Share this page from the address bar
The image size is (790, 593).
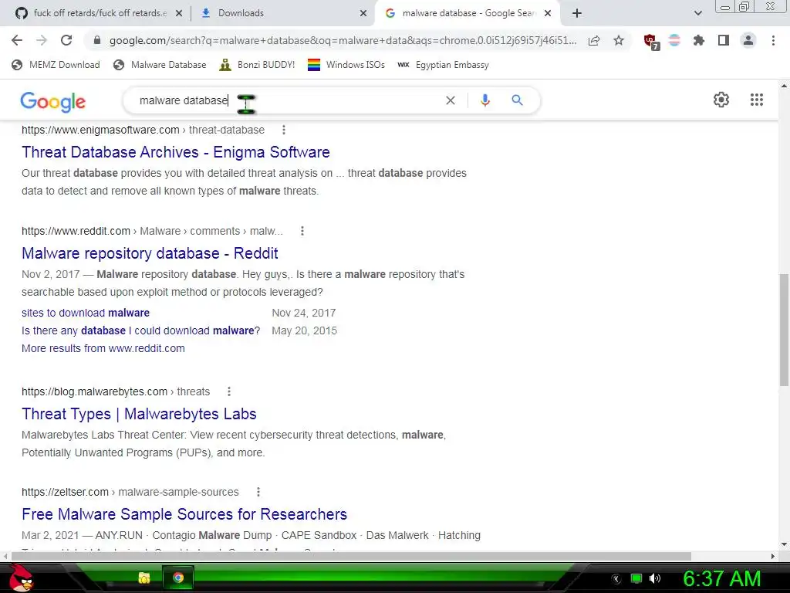(x=594, y=40)
